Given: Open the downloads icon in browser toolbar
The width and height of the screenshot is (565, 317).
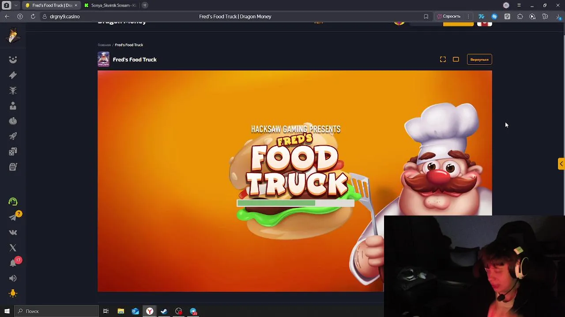Looking at the screenshot, I should (558, 17).
